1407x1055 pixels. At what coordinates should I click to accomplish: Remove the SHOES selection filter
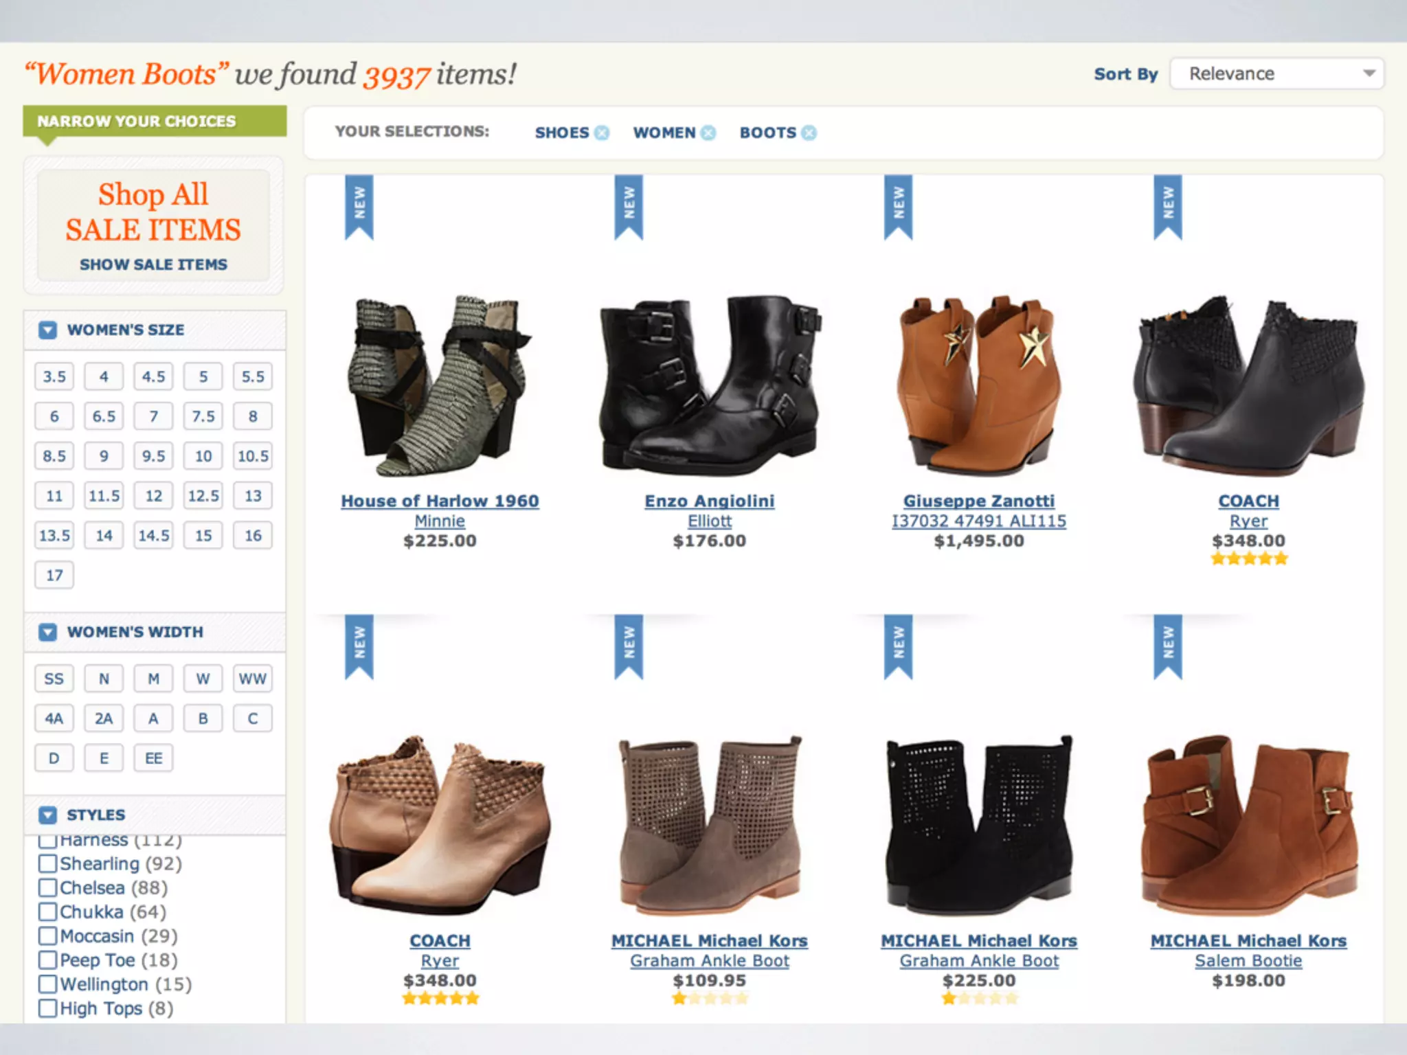pos(602,133)
